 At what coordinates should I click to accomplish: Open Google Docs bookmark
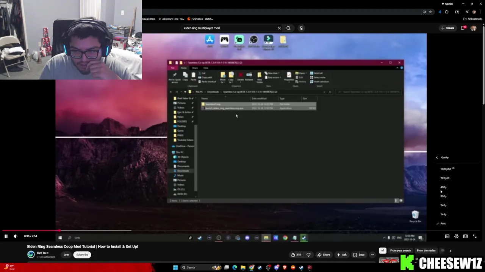[149, 19]
